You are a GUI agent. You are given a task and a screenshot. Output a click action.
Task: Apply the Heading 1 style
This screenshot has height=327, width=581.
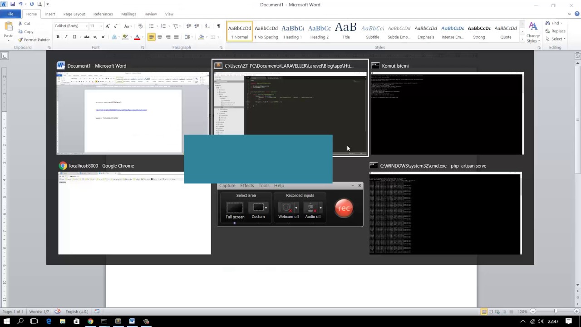[x=293, y=31]
